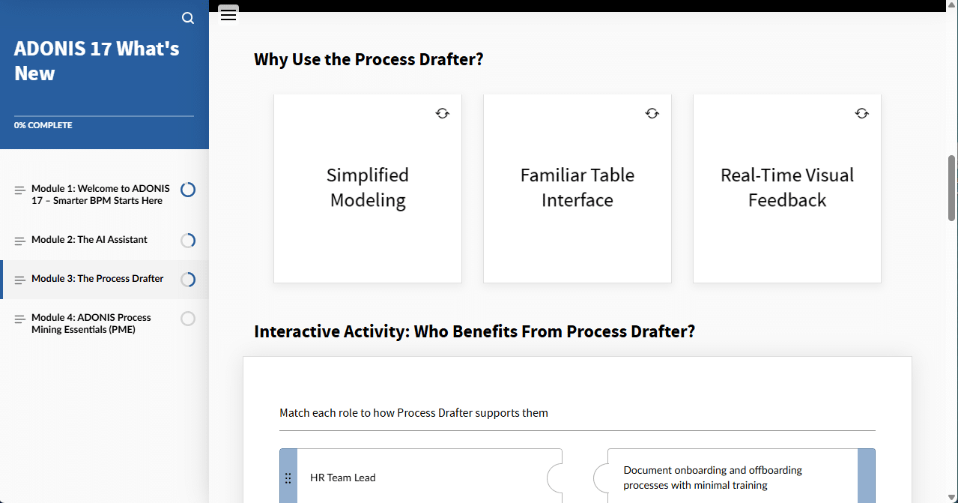Click flip icon on Familiar Table Interface card
The height and width of the screenshot is (503, 958).
coord(652,113)
